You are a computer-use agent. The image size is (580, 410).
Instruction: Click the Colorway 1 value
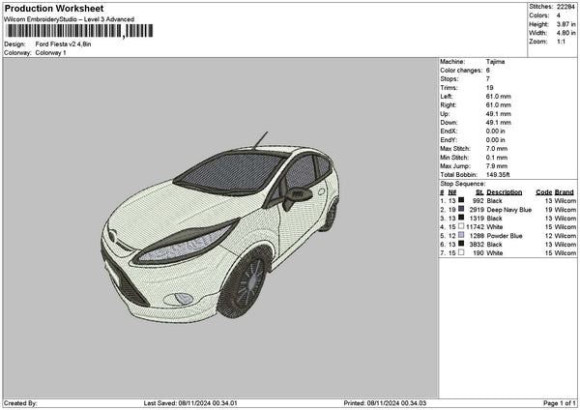click(50, 53)
